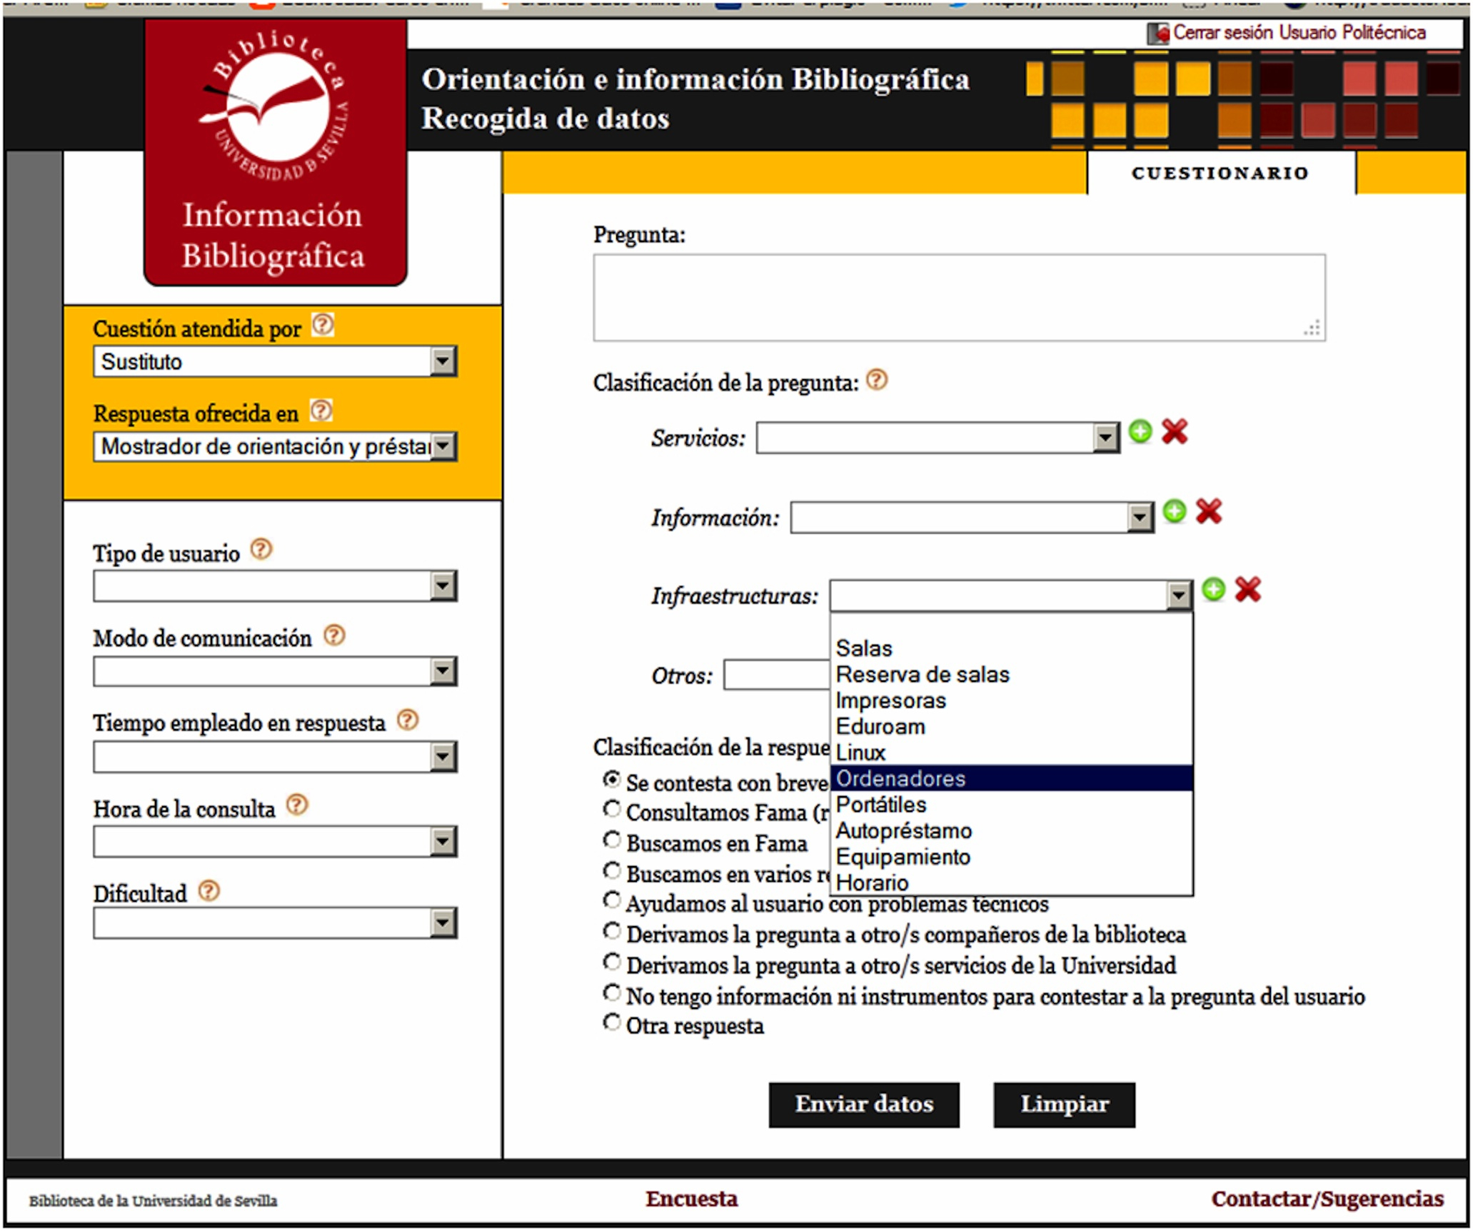
Task: Click the Otros input field
Action: pos(777,675)
